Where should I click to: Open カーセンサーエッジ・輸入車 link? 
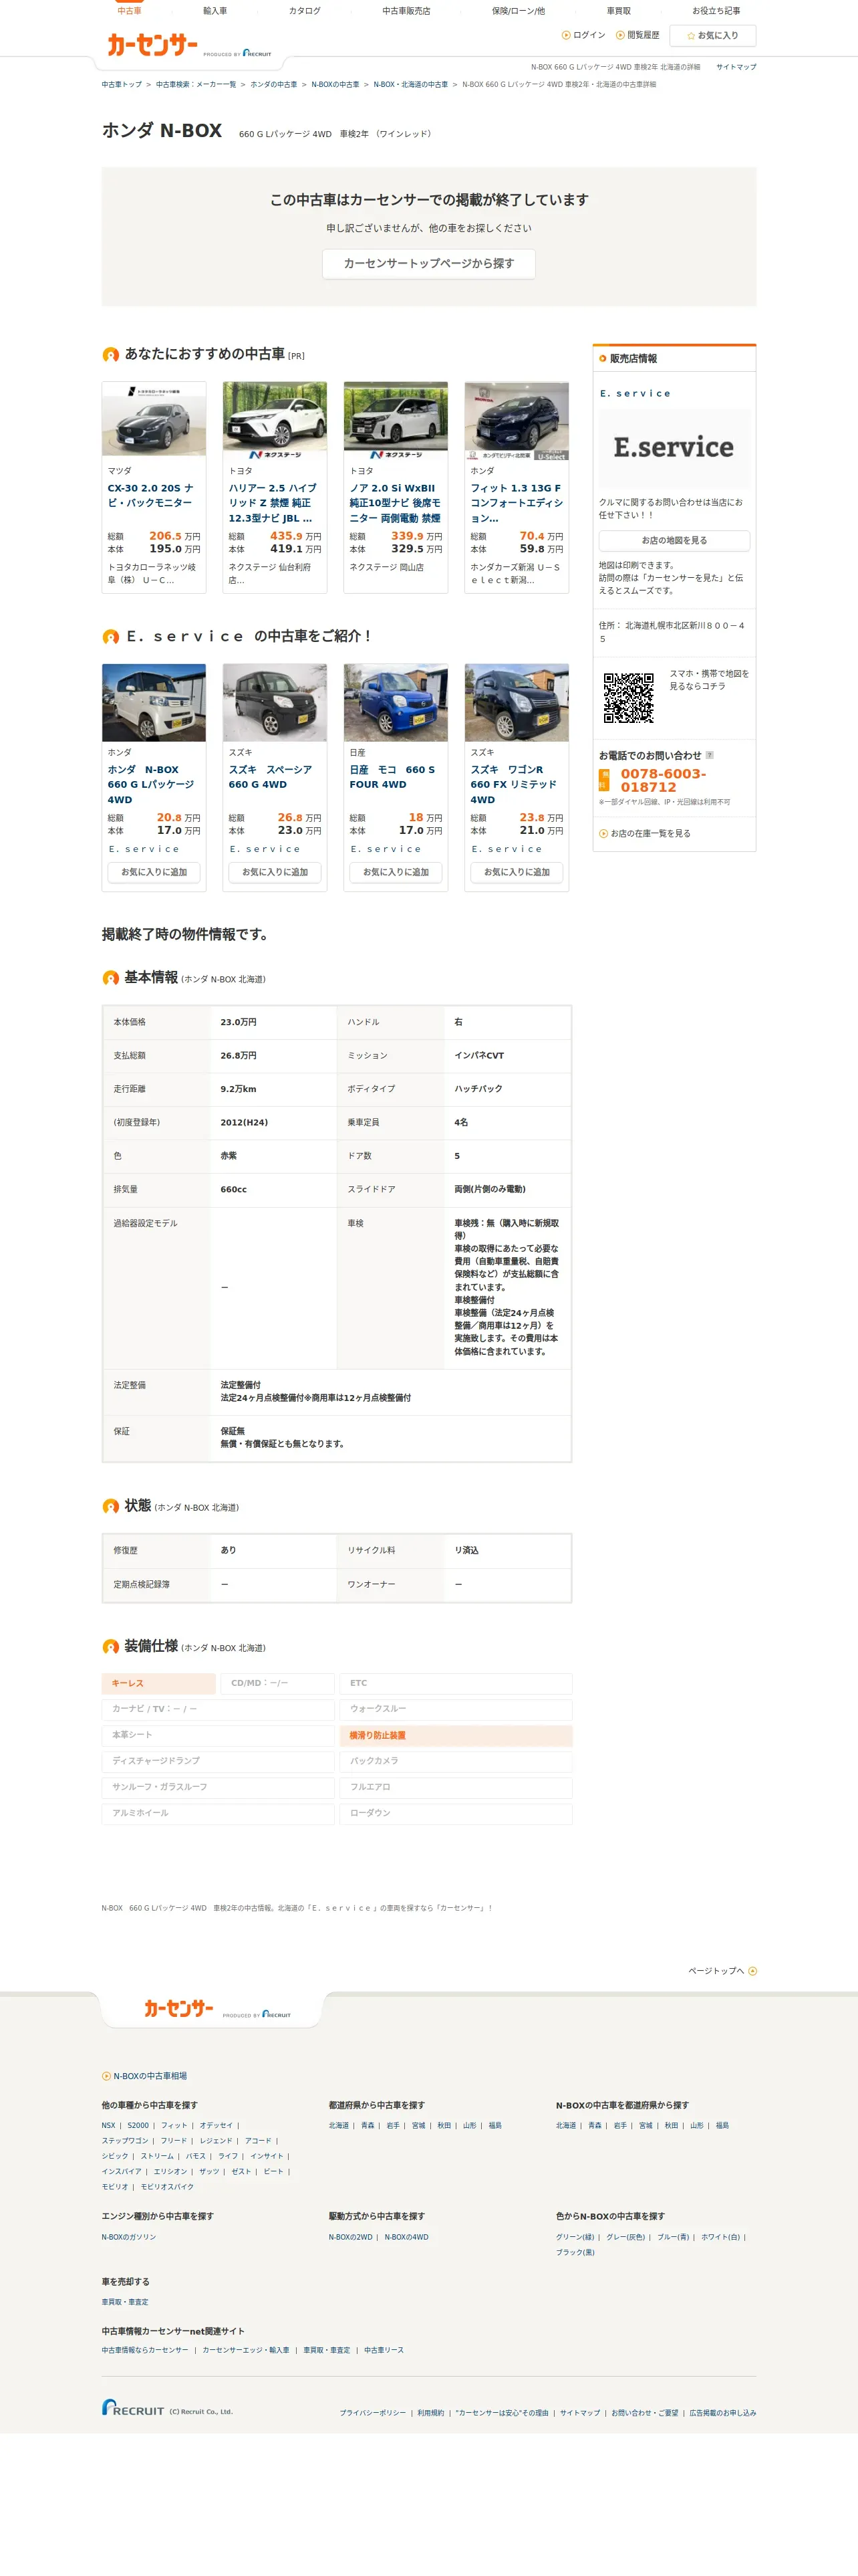(246, 2350)
